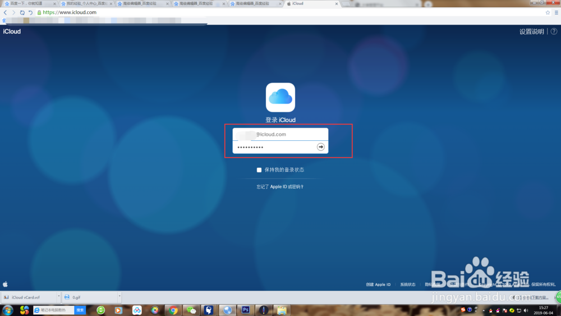Click the Apple ID email field
Image resolution: width=561 pixels, height=316 pixels.
280,134
